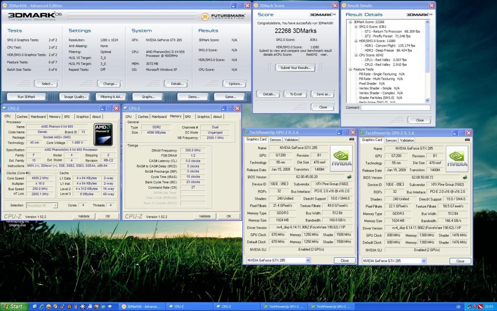Screen dimensions: 497x311
Task: Click in the Comment input field
Action: (396, 108)
